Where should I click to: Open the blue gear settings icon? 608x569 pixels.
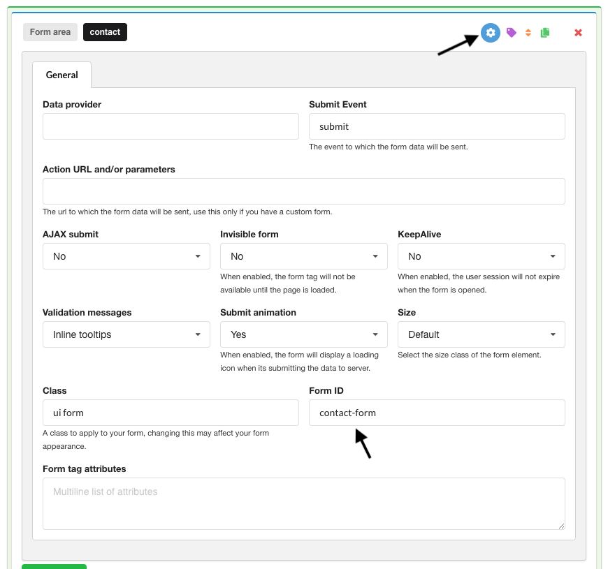point(490,32)
